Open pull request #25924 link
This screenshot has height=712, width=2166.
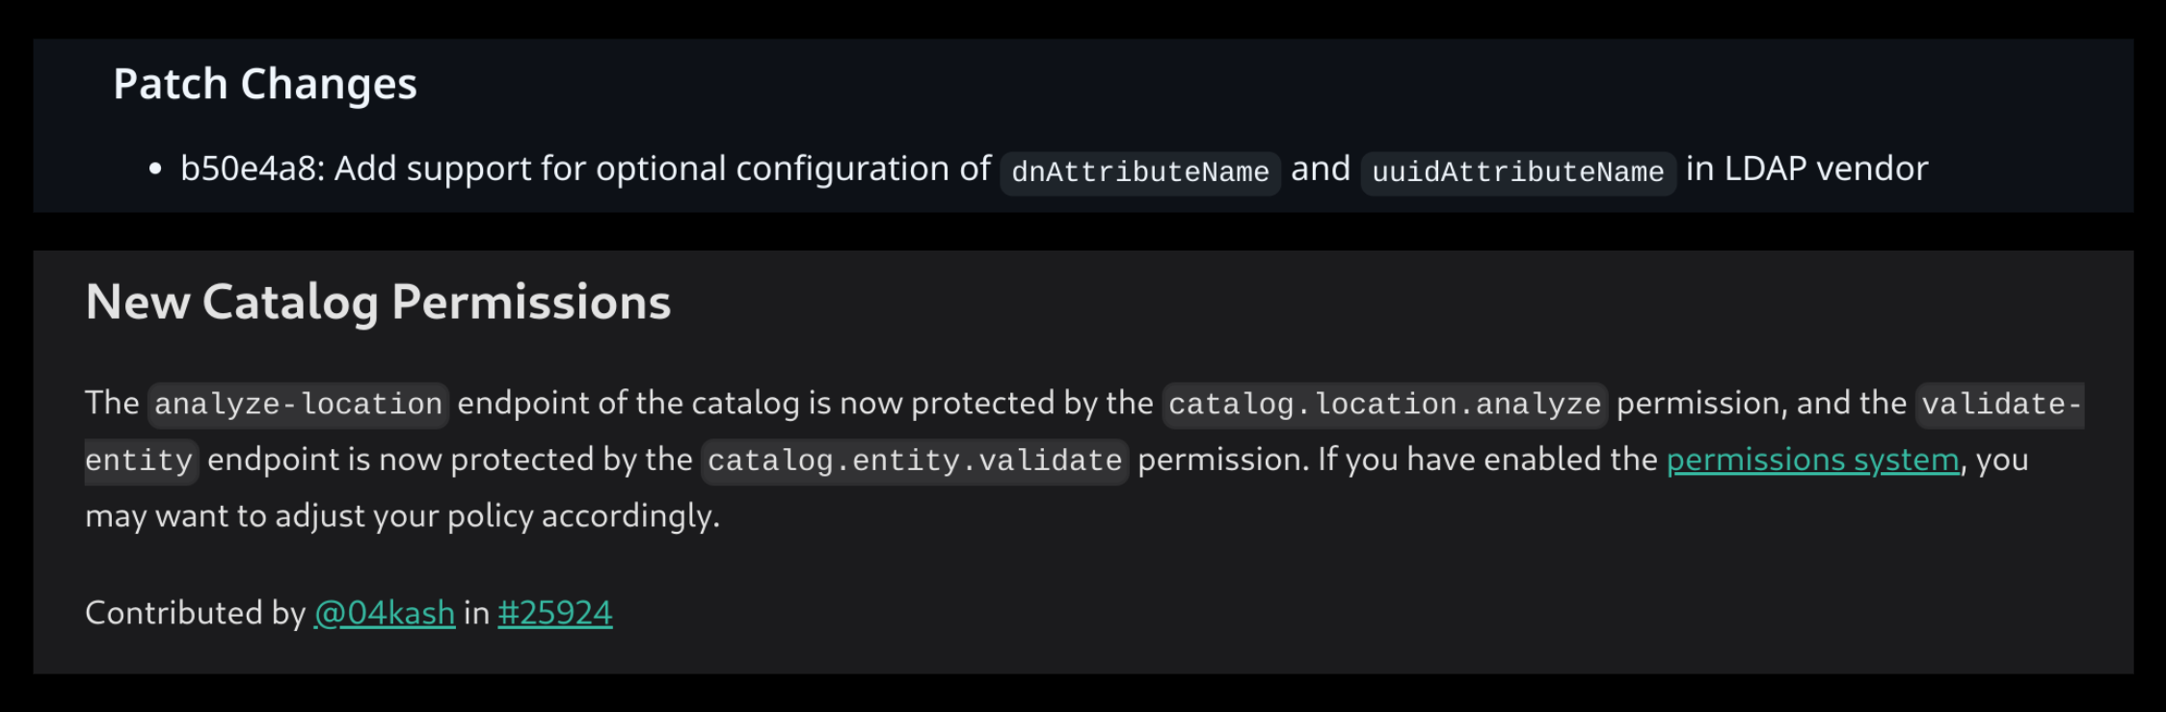point(554,614)
